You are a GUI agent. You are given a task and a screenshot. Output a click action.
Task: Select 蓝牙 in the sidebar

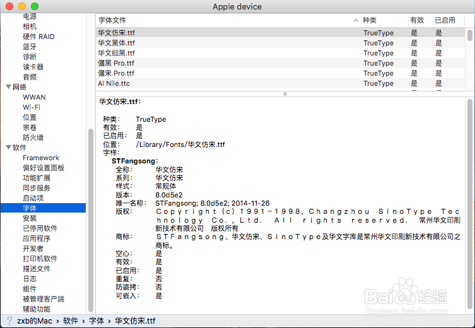pos(30,47)
